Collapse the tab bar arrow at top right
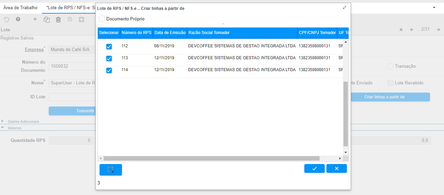This screenshot has height=195, width=444. point(434,7)
